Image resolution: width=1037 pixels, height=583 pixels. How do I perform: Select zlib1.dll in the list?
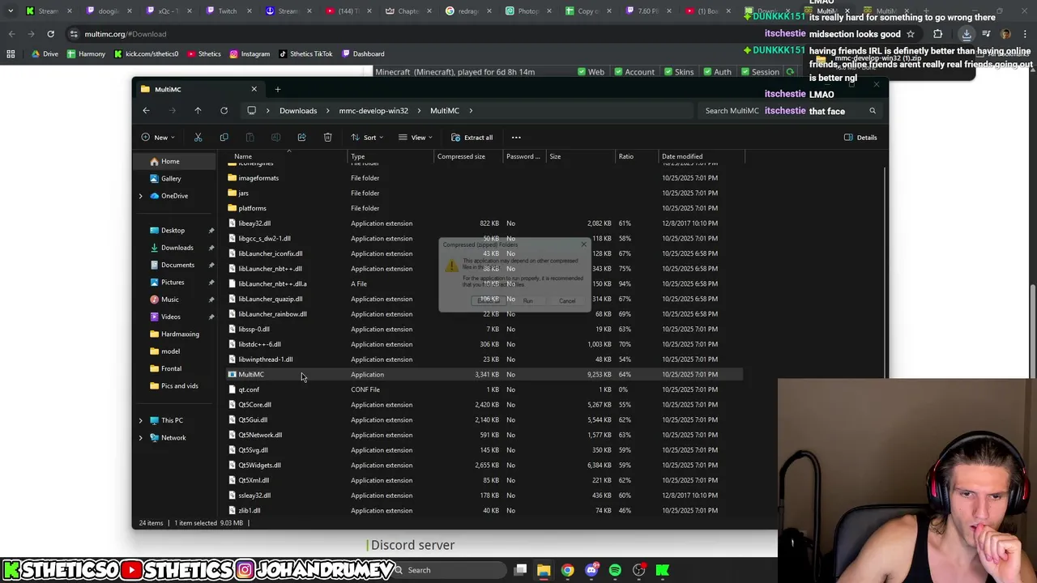[484, 511]
